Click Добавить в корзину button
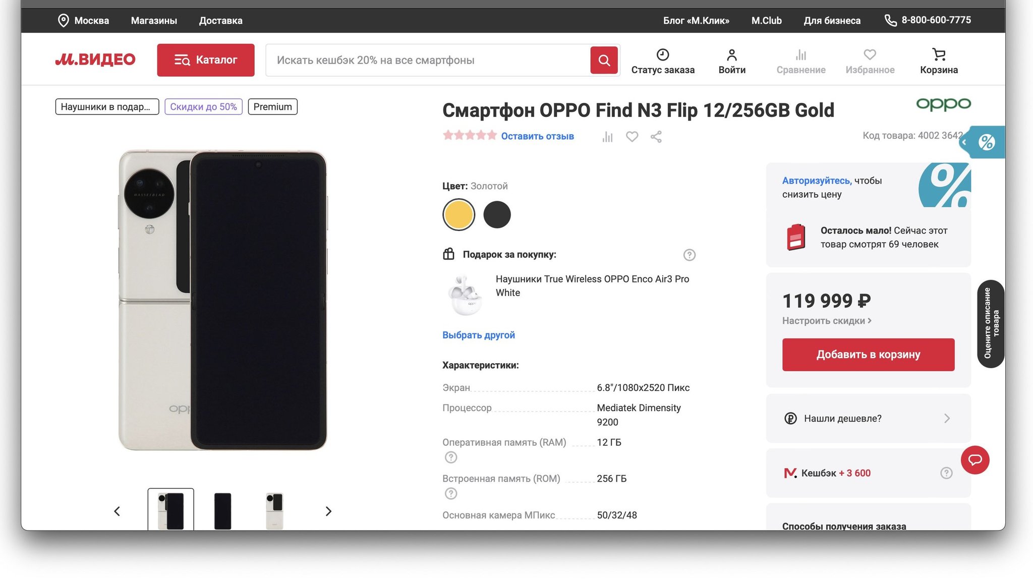This screenshot has height=581, width=1033. click(x=868, y=355)
